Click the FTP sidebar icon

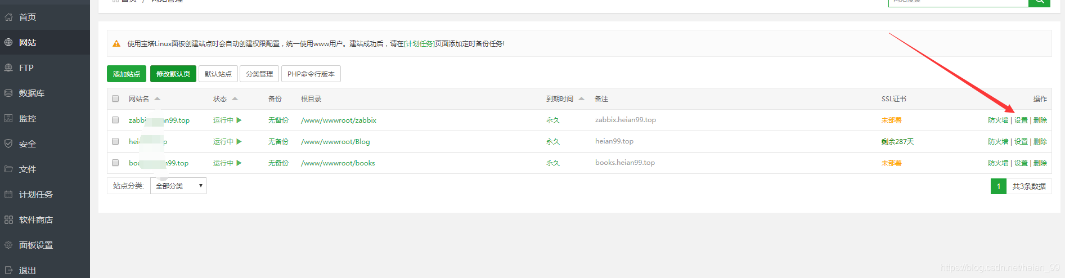(8, 68)
